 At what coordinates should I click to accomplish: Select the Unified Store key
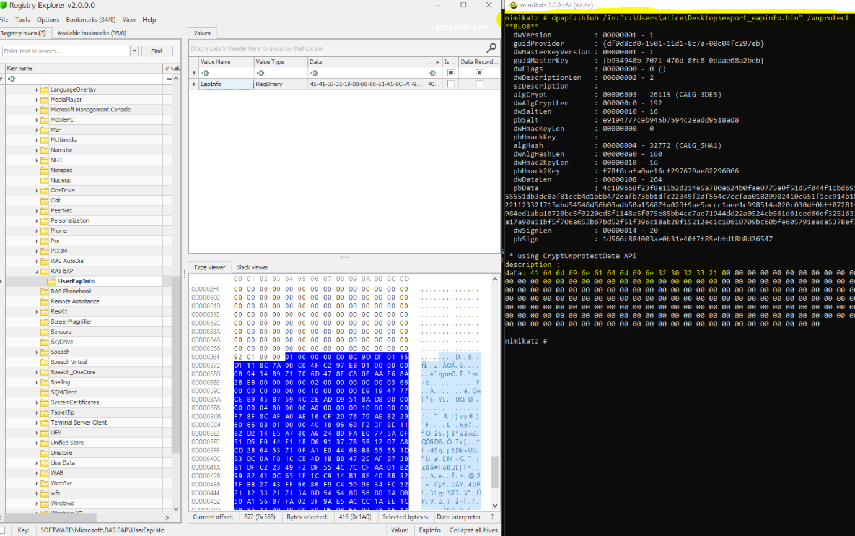point(68,443)
